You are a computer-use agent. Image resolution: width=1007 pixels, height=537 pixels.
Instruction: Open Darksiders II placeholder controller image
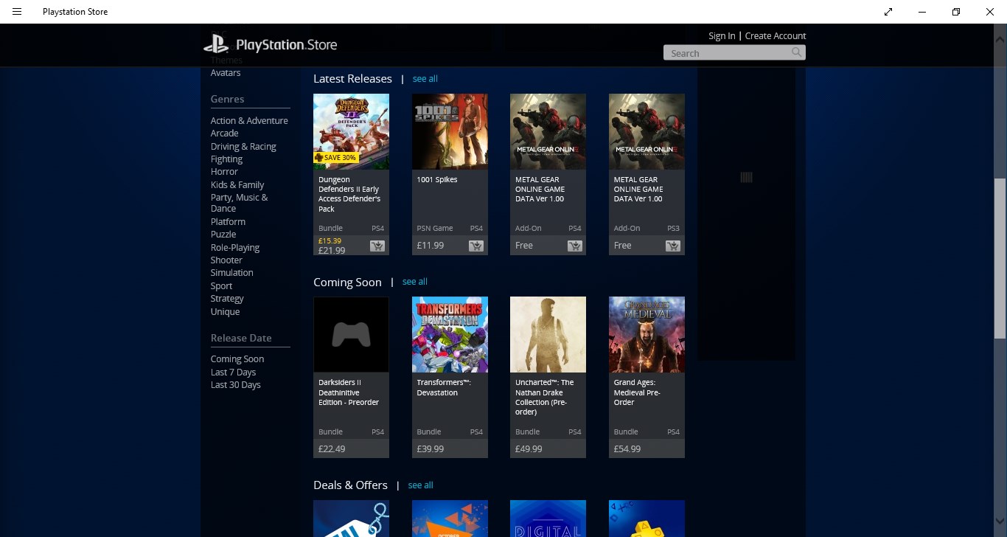point(351,335)
